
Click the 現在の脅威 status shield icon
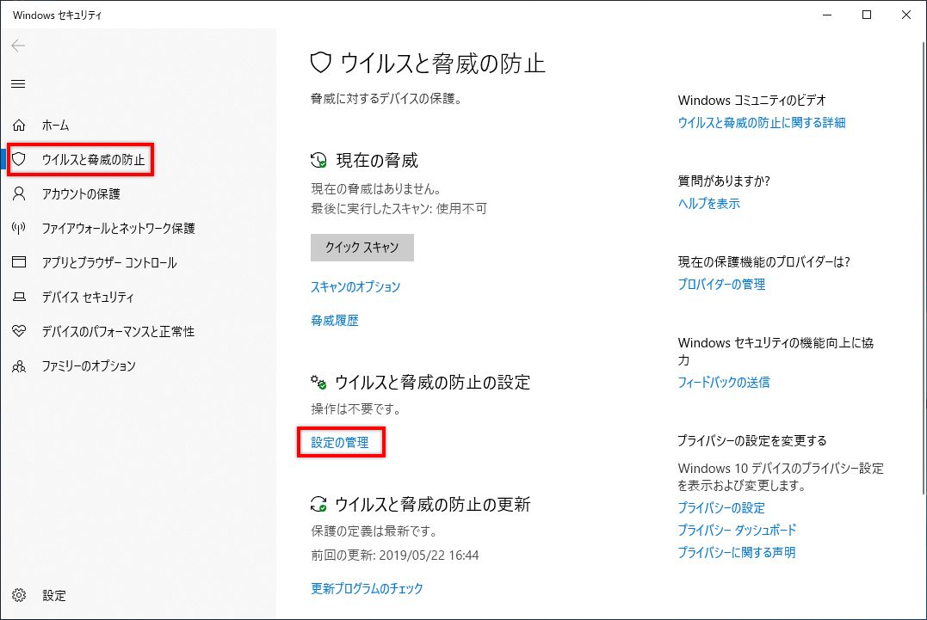(316, 159)
